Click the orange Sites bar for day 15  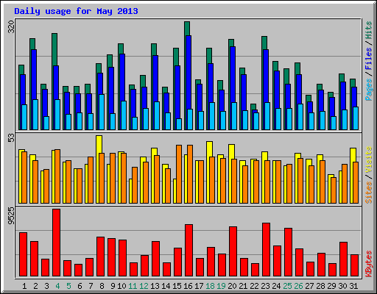click(179, 174)
